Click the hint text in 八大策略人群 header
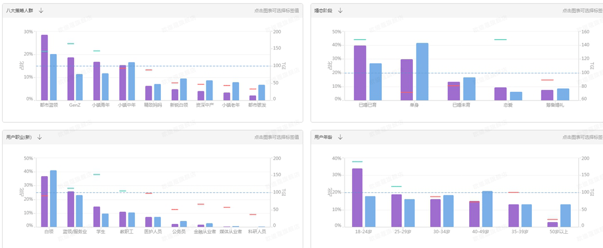The width and height of the screenshot is (603, 248). 277,10
